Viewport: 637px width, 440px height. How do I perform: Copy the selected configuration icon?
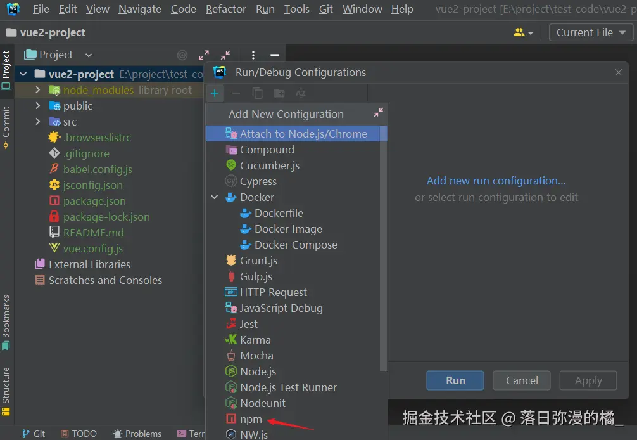click(256, 93)
